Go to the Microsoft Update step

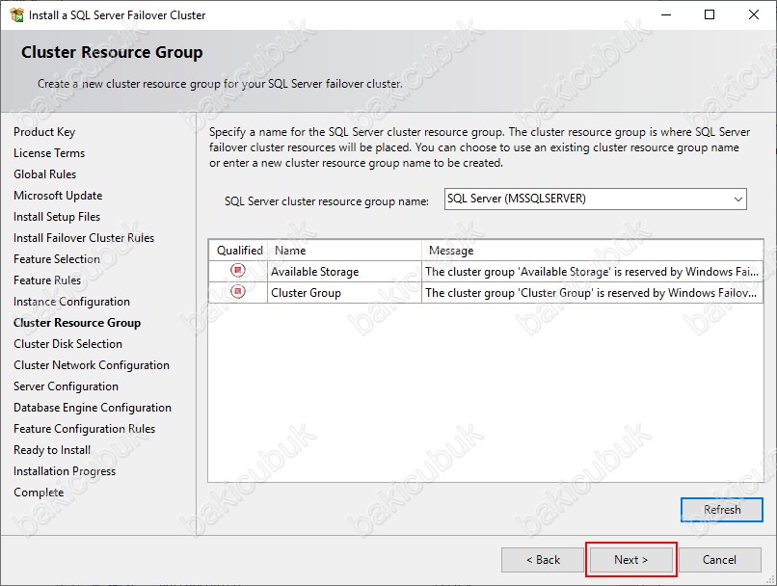point(58,196)
